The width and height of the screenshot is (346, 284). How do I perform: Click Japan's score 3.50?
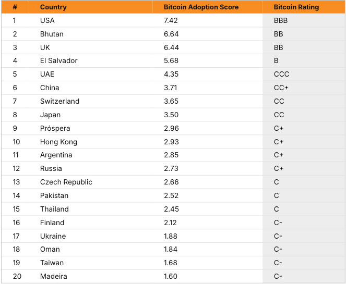click(x=171, y=115)
